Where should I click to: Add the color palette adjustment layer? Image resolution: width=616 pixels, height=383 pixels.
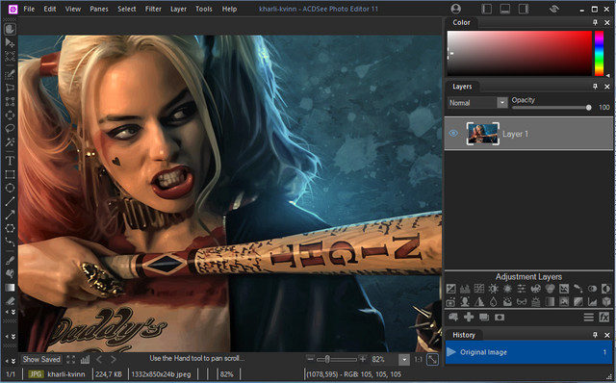click(535, 289)
